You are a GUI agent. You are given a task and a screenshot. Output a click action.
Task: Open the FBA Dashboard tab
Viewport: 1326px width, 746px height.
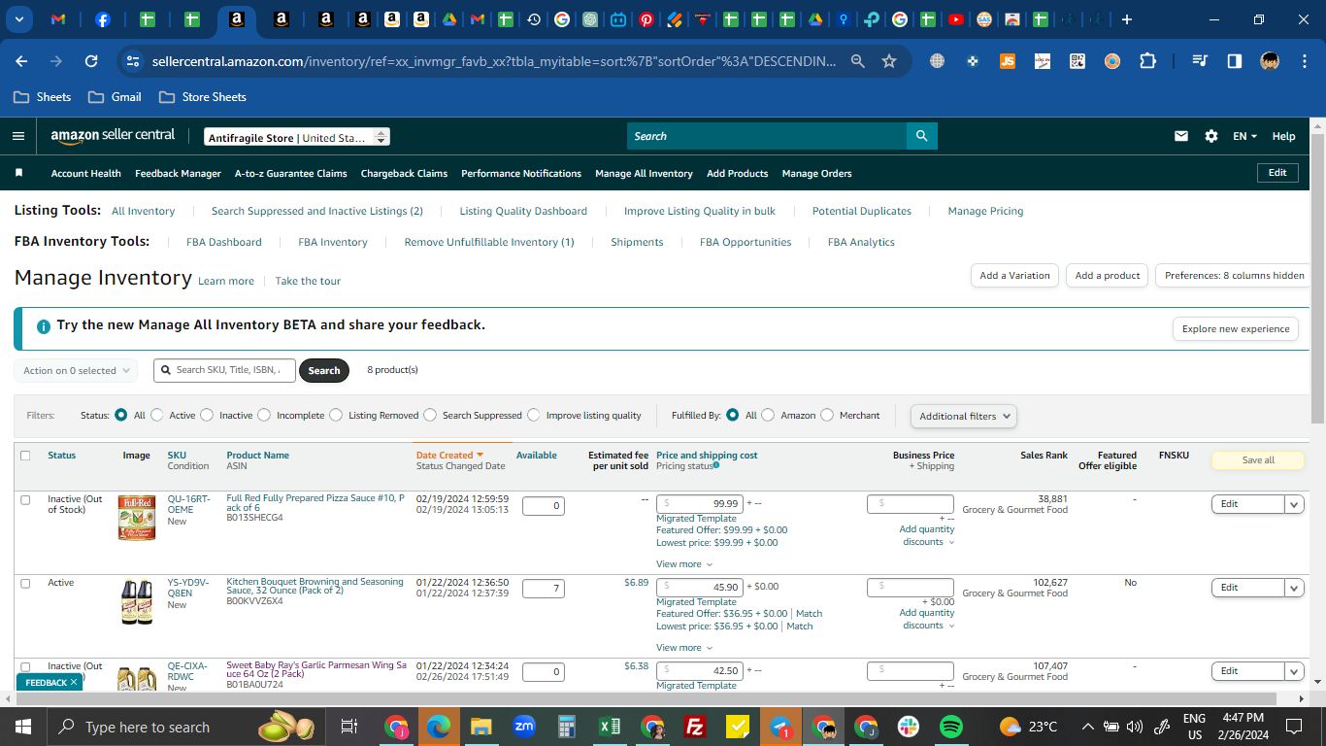[224, 242]
